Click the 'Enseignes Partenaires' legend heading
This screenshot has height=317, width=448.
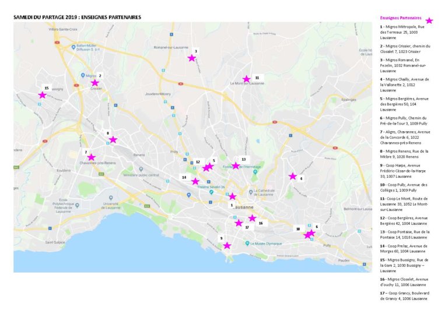[401, 18]
